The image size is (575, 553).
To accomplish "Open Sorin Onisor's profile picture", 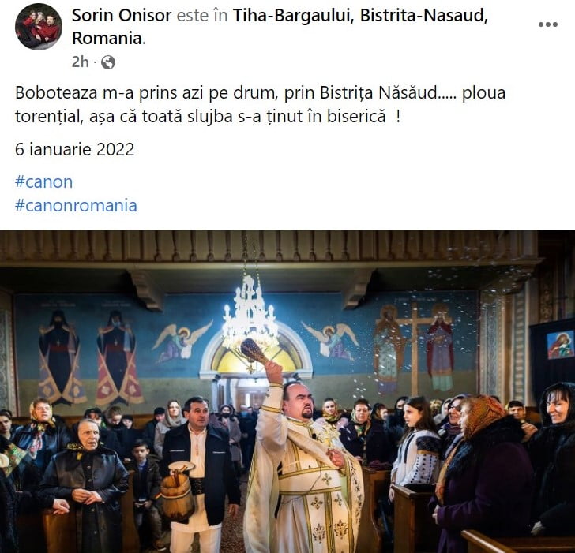I will (39, 26).
